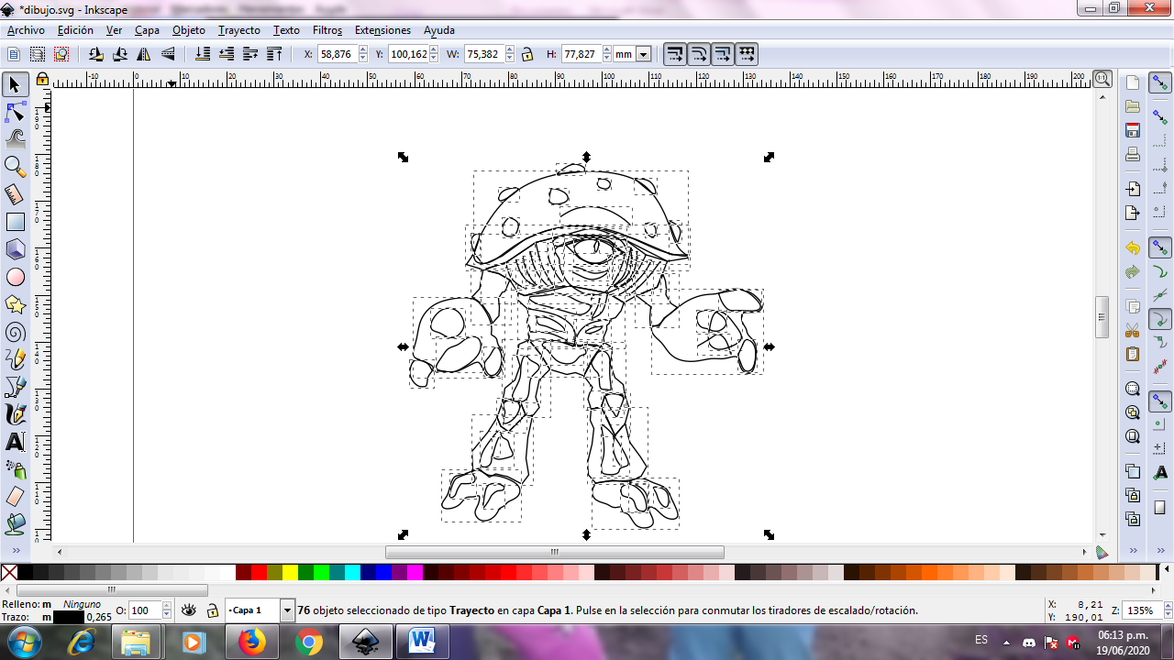Select the Star polygon tool
Screen dimensions: 1174x660
pos(15,304)
